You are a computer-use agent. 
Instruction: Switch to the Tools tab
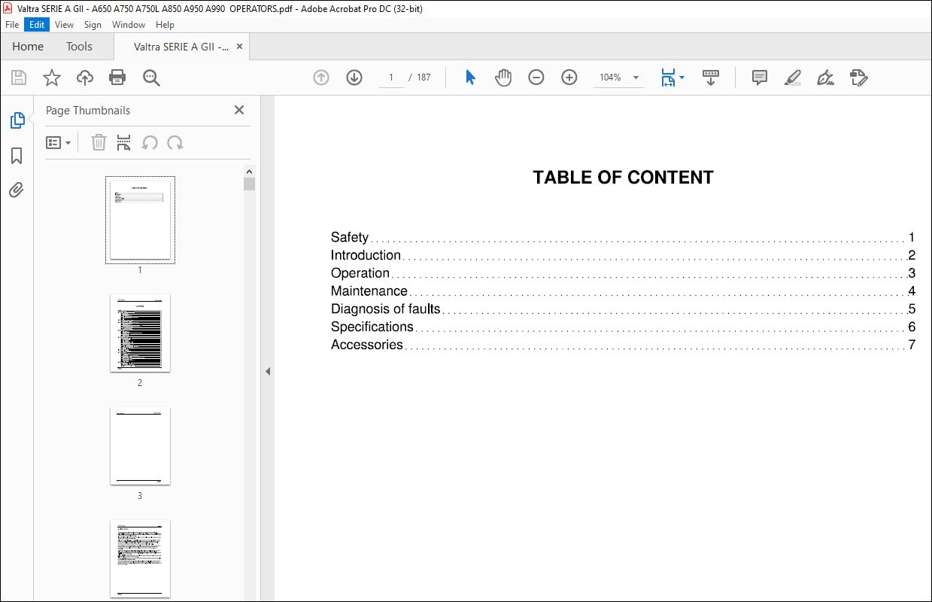[79, 47]
